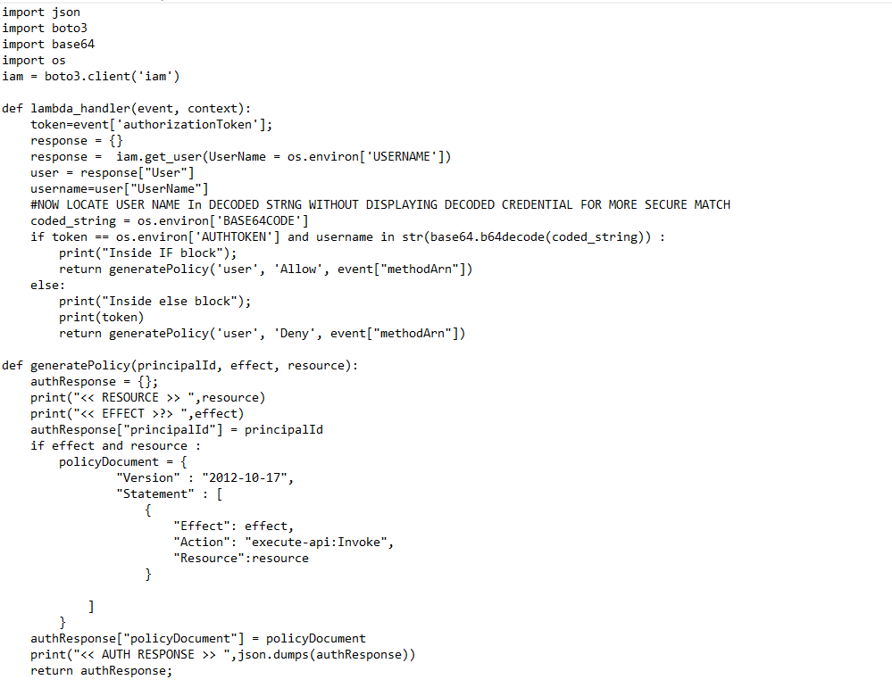Screen dimensions: 892x688
Task: Click the AUTHTOKEN if-condition line
Action: pos(347,237)
